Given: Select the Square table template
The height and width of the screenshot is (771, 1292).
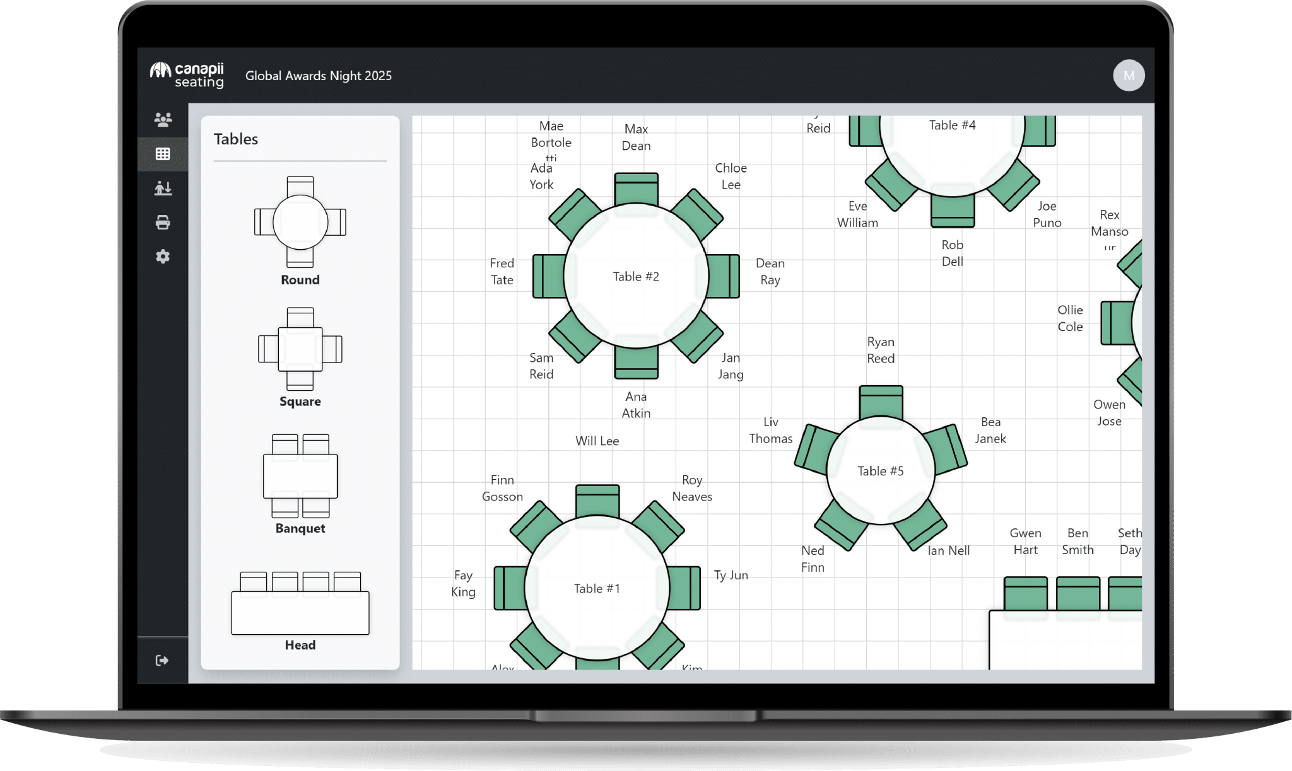Looking at the screenshot, I should (300, 349).
